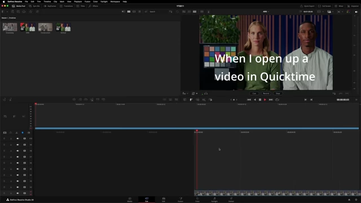Jump to the last frame of the timeline
The image size is (361, 203).
[271, 100]
